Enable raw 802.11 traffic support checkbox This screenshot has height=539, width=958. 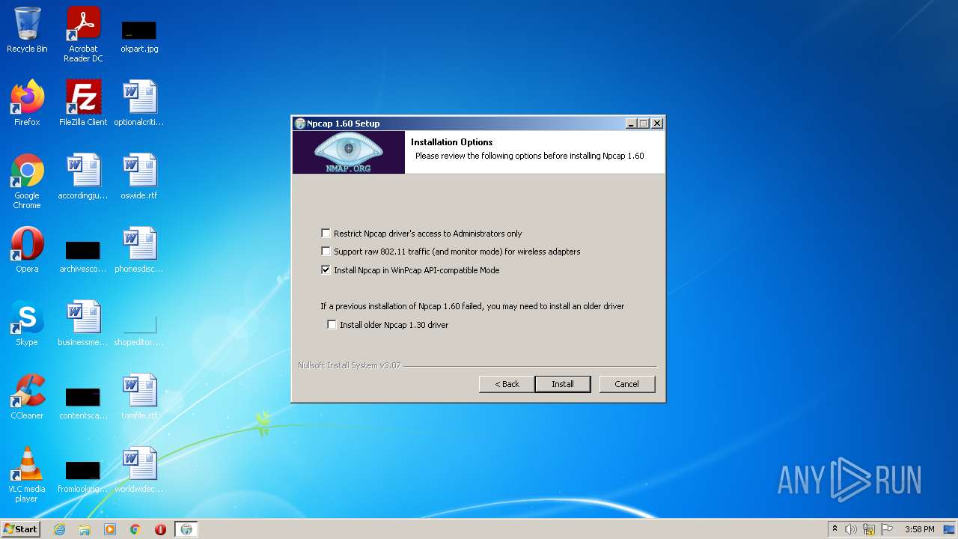click(326, 252)
